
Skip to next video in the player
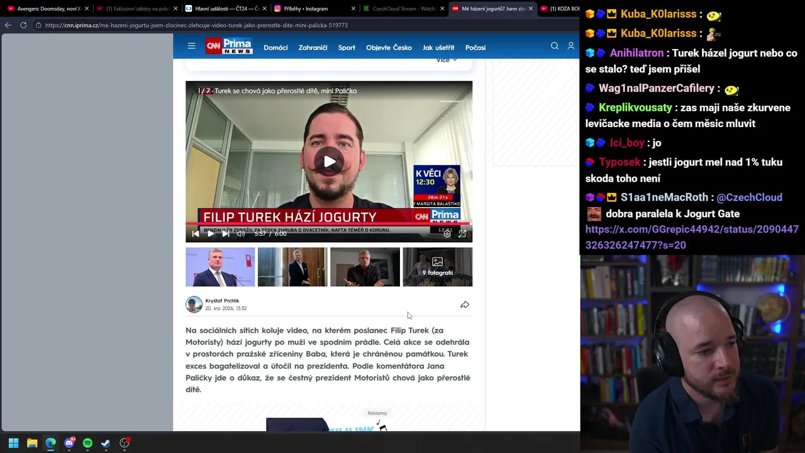pyautogui.click(x=226, y=233)
